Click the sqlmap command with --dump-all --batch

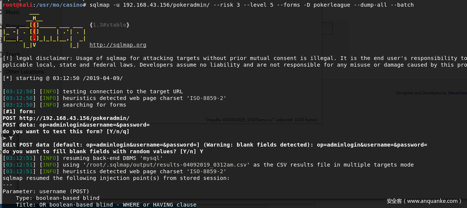click(252, 5)
